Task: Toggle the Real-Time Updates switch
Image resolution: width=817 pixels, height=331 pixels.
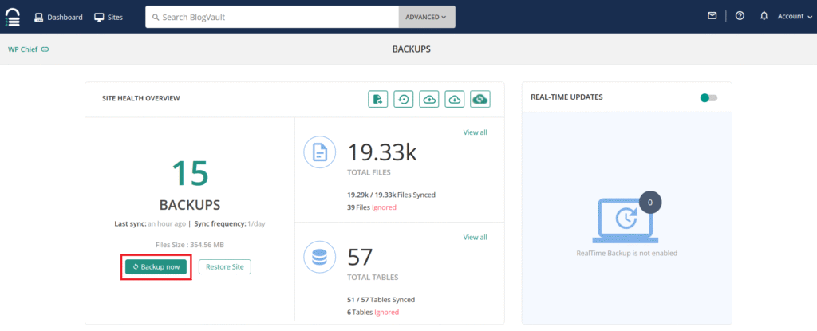Action: [x=708, y=98]
